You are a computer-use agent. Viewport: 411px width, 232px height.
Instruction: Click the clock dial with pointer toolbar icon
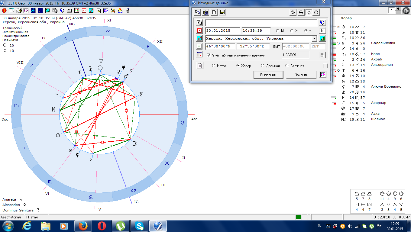19,11
